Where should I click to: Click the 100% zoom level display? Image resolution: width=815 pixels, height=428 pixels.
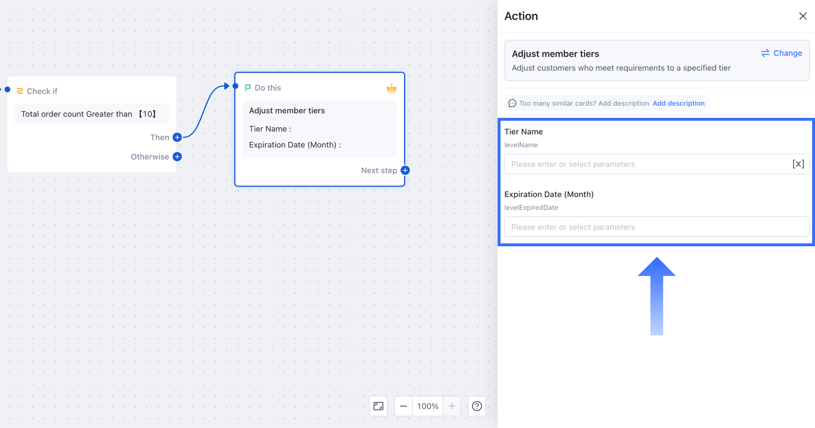click(x=428, y=406)
